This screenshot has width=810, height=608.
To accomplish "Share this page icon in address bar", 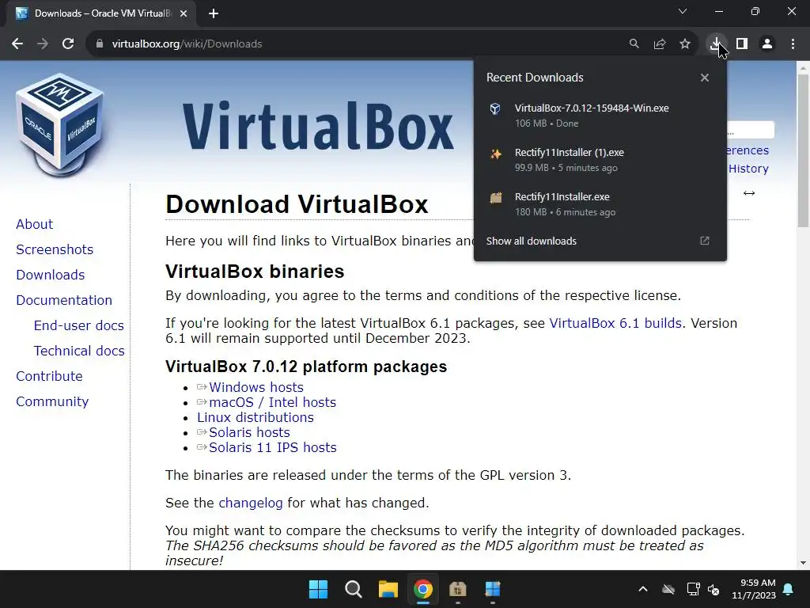I will pyautogui.click(x=660, y=44).
